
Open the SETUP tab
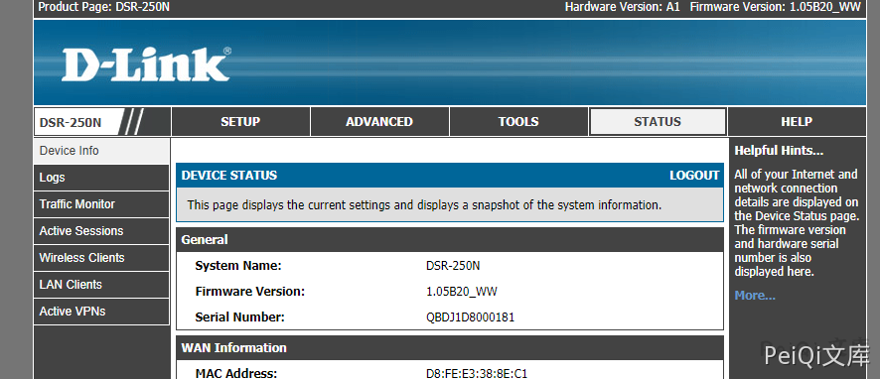click(240, 122)
